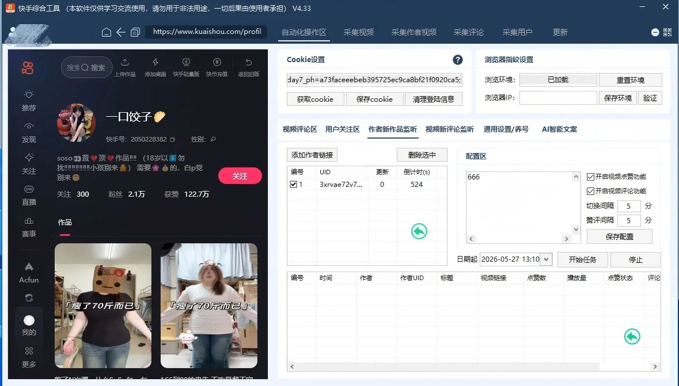Click the 赞评间隔 minutes field
Screen dimensions: 679x386
(x=629, y=220)
